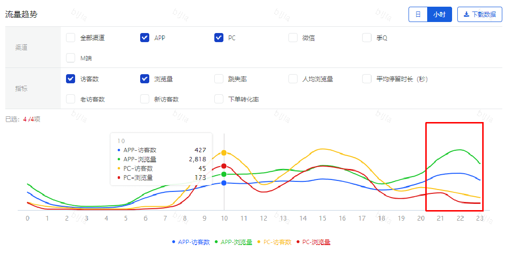Click the red PC-浏览量 point at hour 10
The height and width of the screenshot is (257, 509).
click(x=224, y=166)
